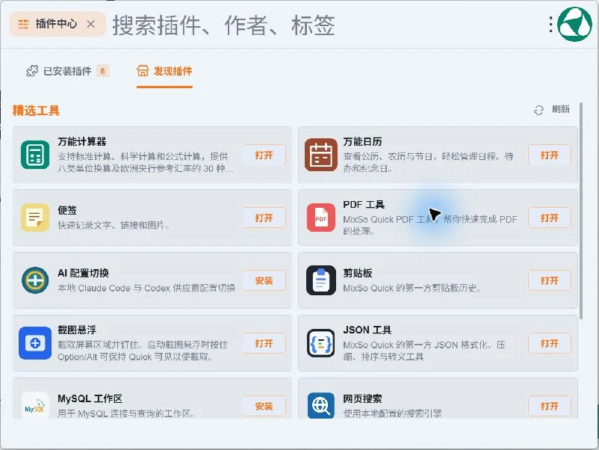599x450 pixels.
Task: Click the vertical scrollbar of plugin list
Action: pos(581,210)
